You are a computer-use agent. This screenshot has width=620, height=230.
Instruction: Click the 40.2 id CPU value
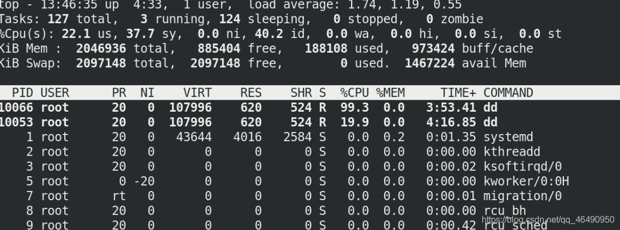tap(269, 34)
